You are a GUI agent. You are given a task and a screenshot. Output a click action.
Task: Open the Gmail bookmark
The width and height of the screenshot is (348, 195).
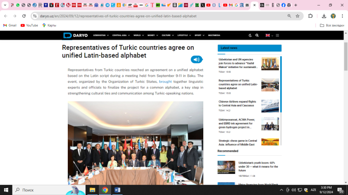10,26
